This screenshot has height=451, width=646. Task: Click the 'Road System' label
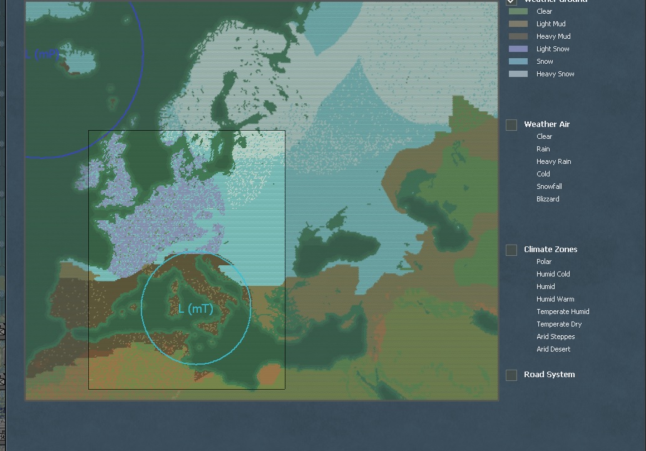[x=549, y=375]
